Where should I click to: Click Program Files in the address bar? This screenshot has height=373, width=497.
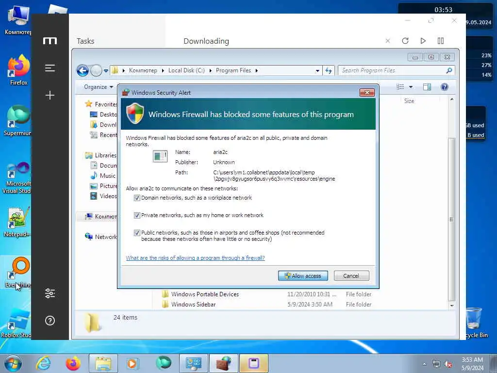coord(233,70)
